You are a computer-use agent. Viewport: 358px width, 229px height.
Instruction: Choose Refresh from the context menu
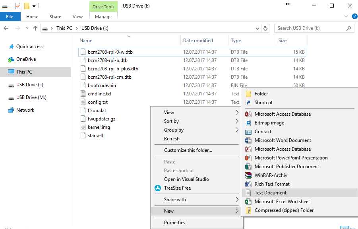tap(172, 139)
